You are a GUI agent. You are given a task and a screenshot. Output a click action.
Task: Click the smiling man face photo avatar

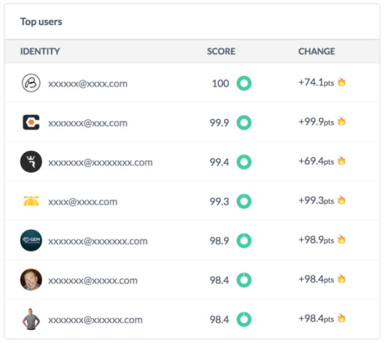point(31,280)
